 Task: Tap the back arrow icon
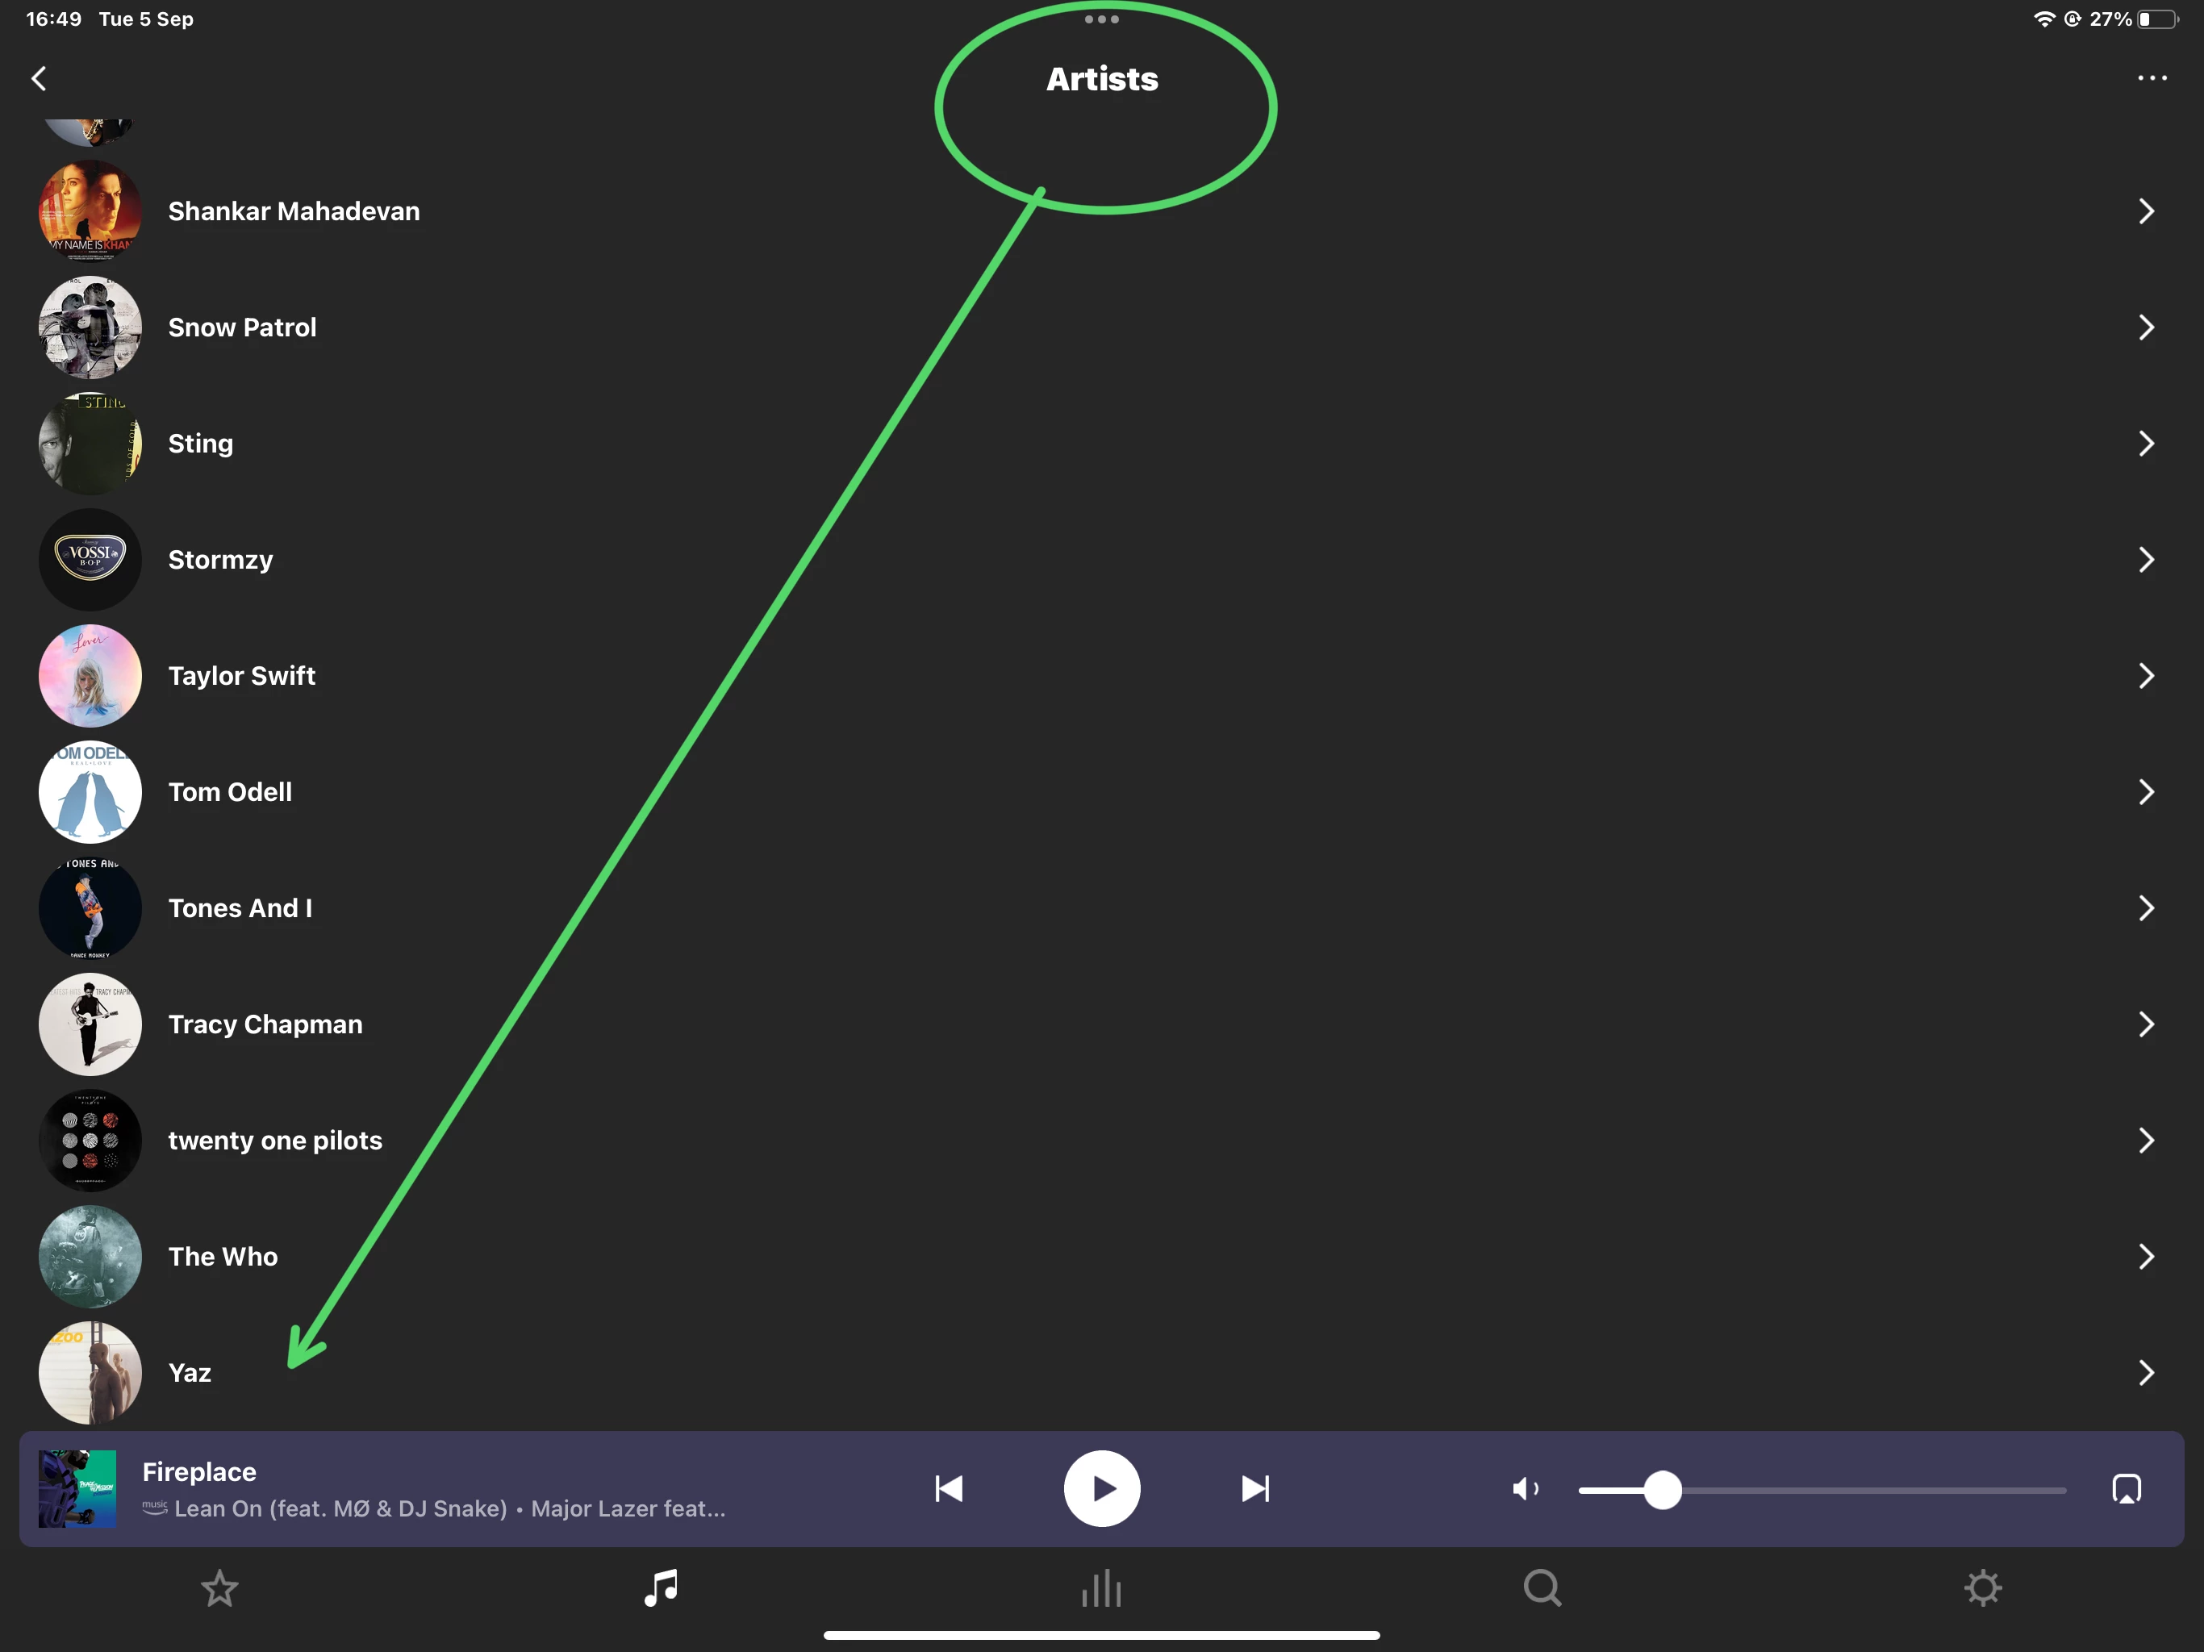point(39,79)
